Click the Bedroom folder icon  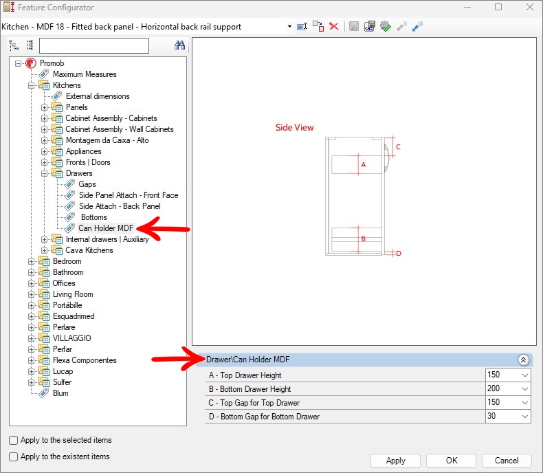pyautogui.click(x=44, y=261)
